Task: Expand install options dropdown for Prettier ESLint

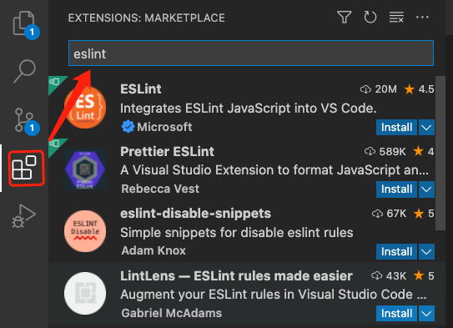Action: [x=426, y=189]
